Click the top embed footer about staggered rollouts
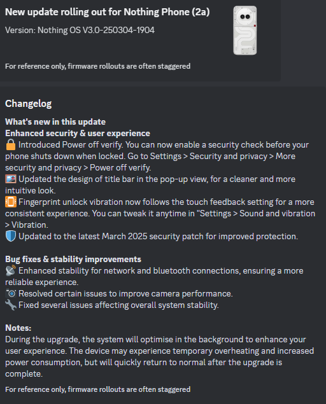The image size is (326, 404). (98, 66)
